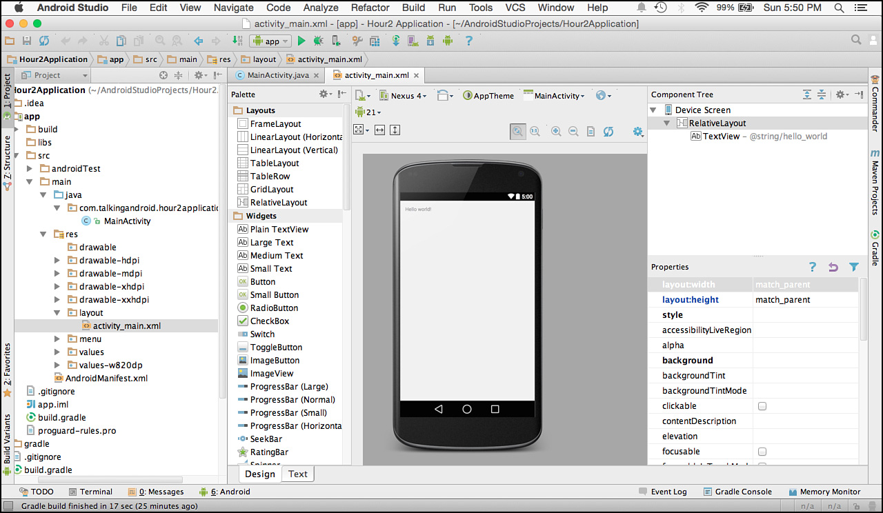Open the SDK Manager icon

431,41
